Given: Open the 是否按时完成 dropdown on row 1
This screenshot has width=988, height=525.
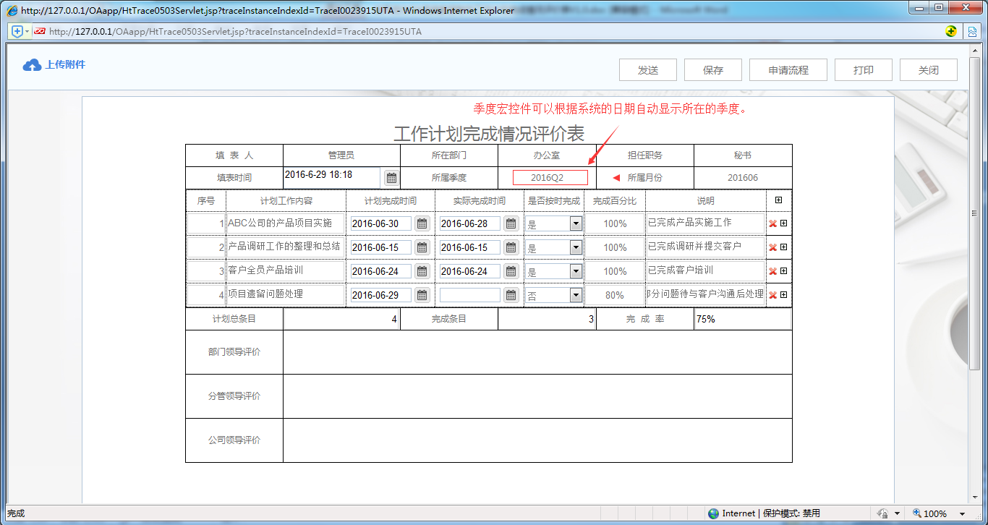Looking at the screenshot, I should tap(574, 223).
